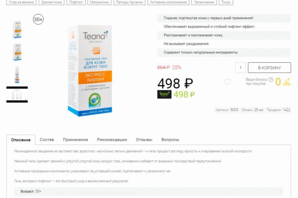Click the black Teana club price logo

[x=164, y=94]
